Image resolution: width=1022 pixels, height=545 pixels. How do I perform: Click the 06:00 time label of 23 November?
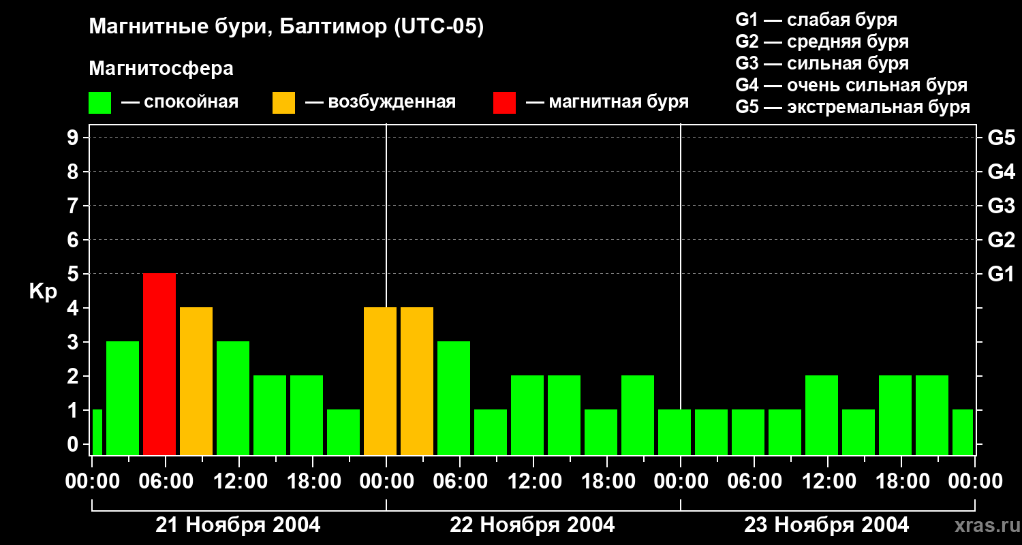pyautogui.click(x=754, y=482)
